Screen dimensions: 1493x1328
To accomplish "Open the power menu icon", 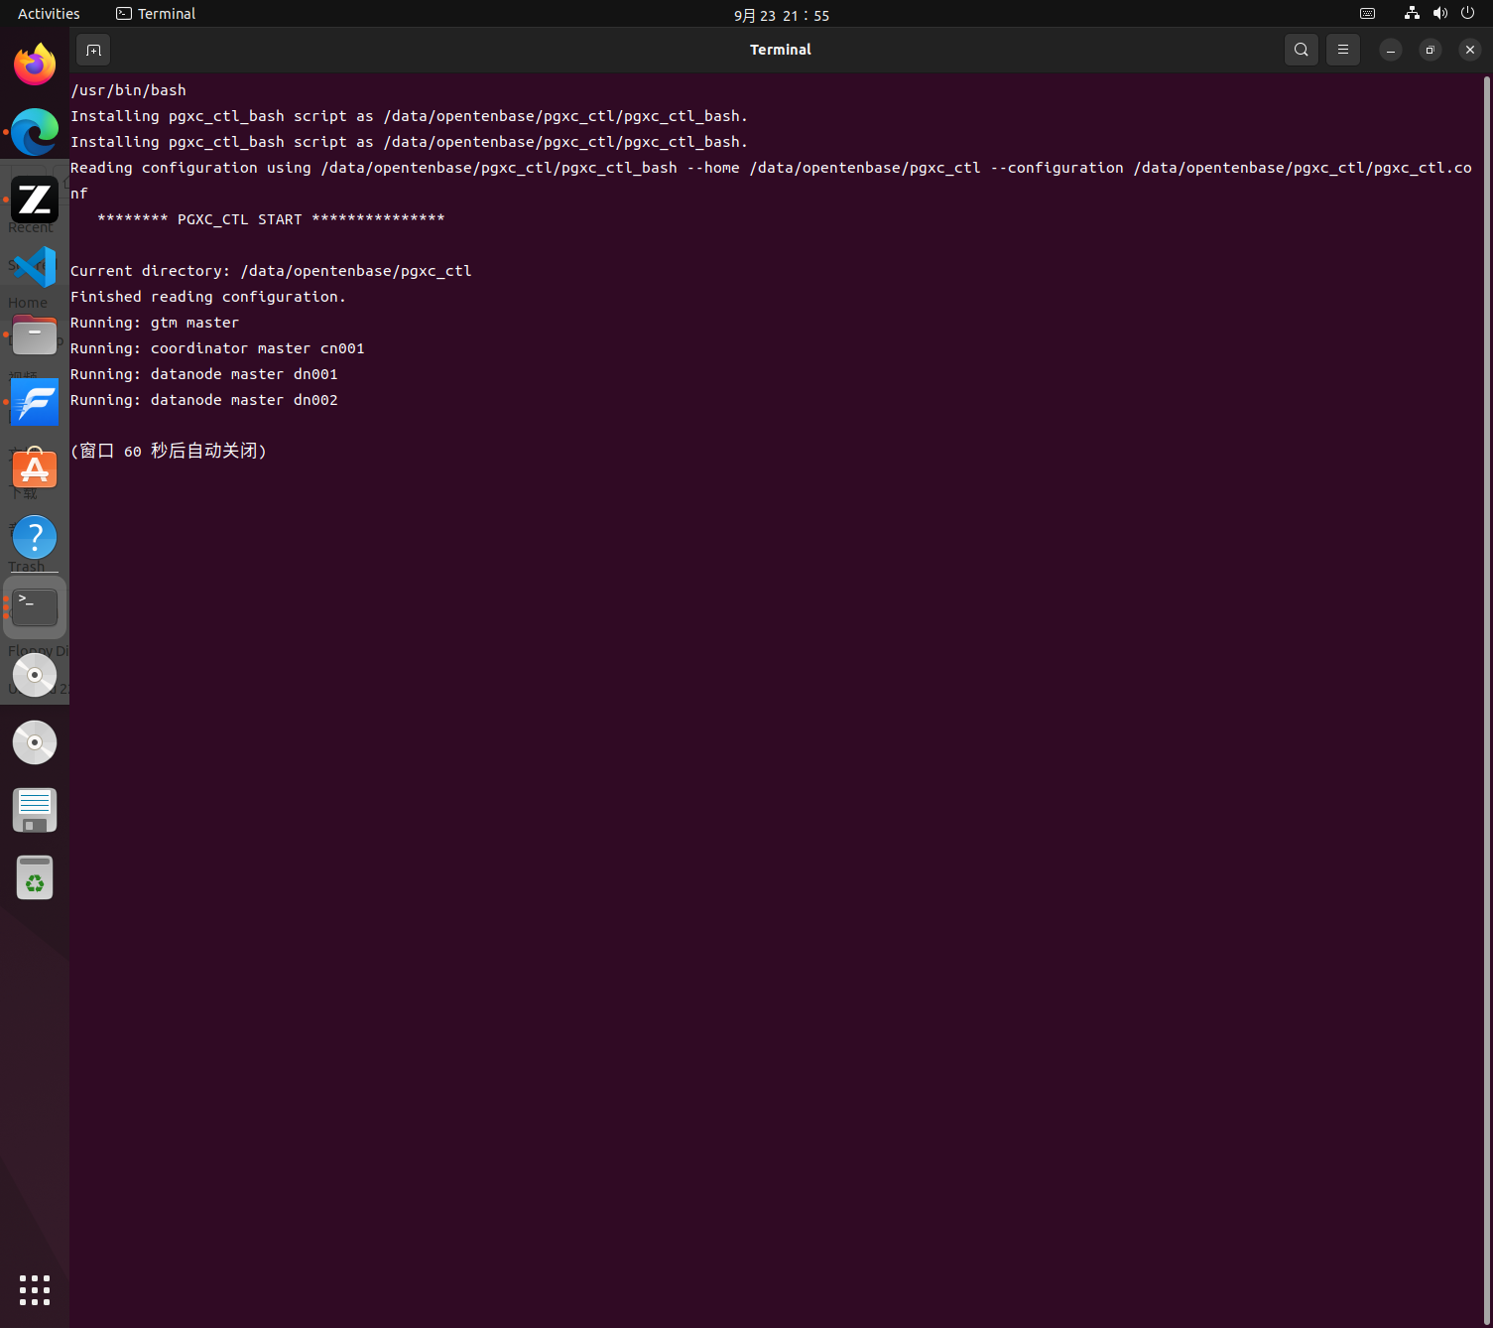I will pyautogui.click(x=1468, y=14).
